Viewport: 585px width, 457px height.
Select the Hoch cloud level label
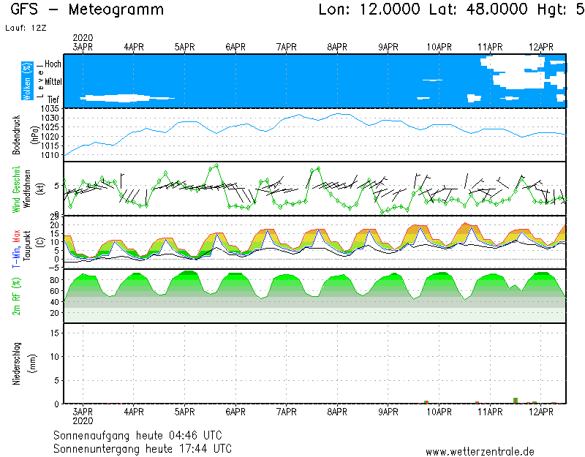[x=53, y=64]
